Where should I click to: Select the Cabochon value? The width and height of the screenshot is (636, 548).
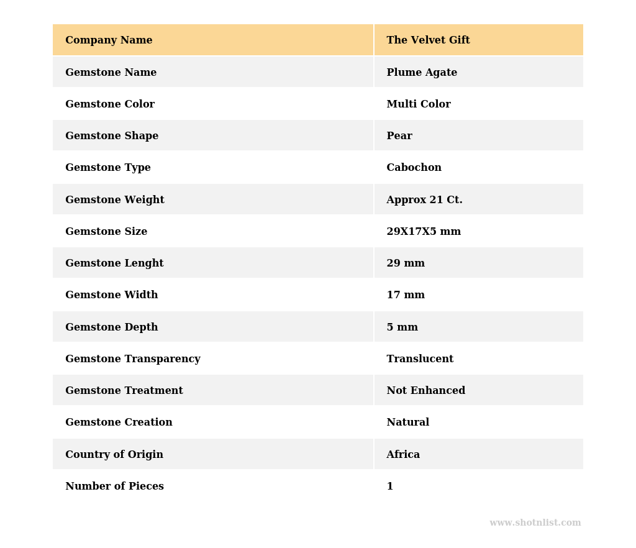coord(414,168)
